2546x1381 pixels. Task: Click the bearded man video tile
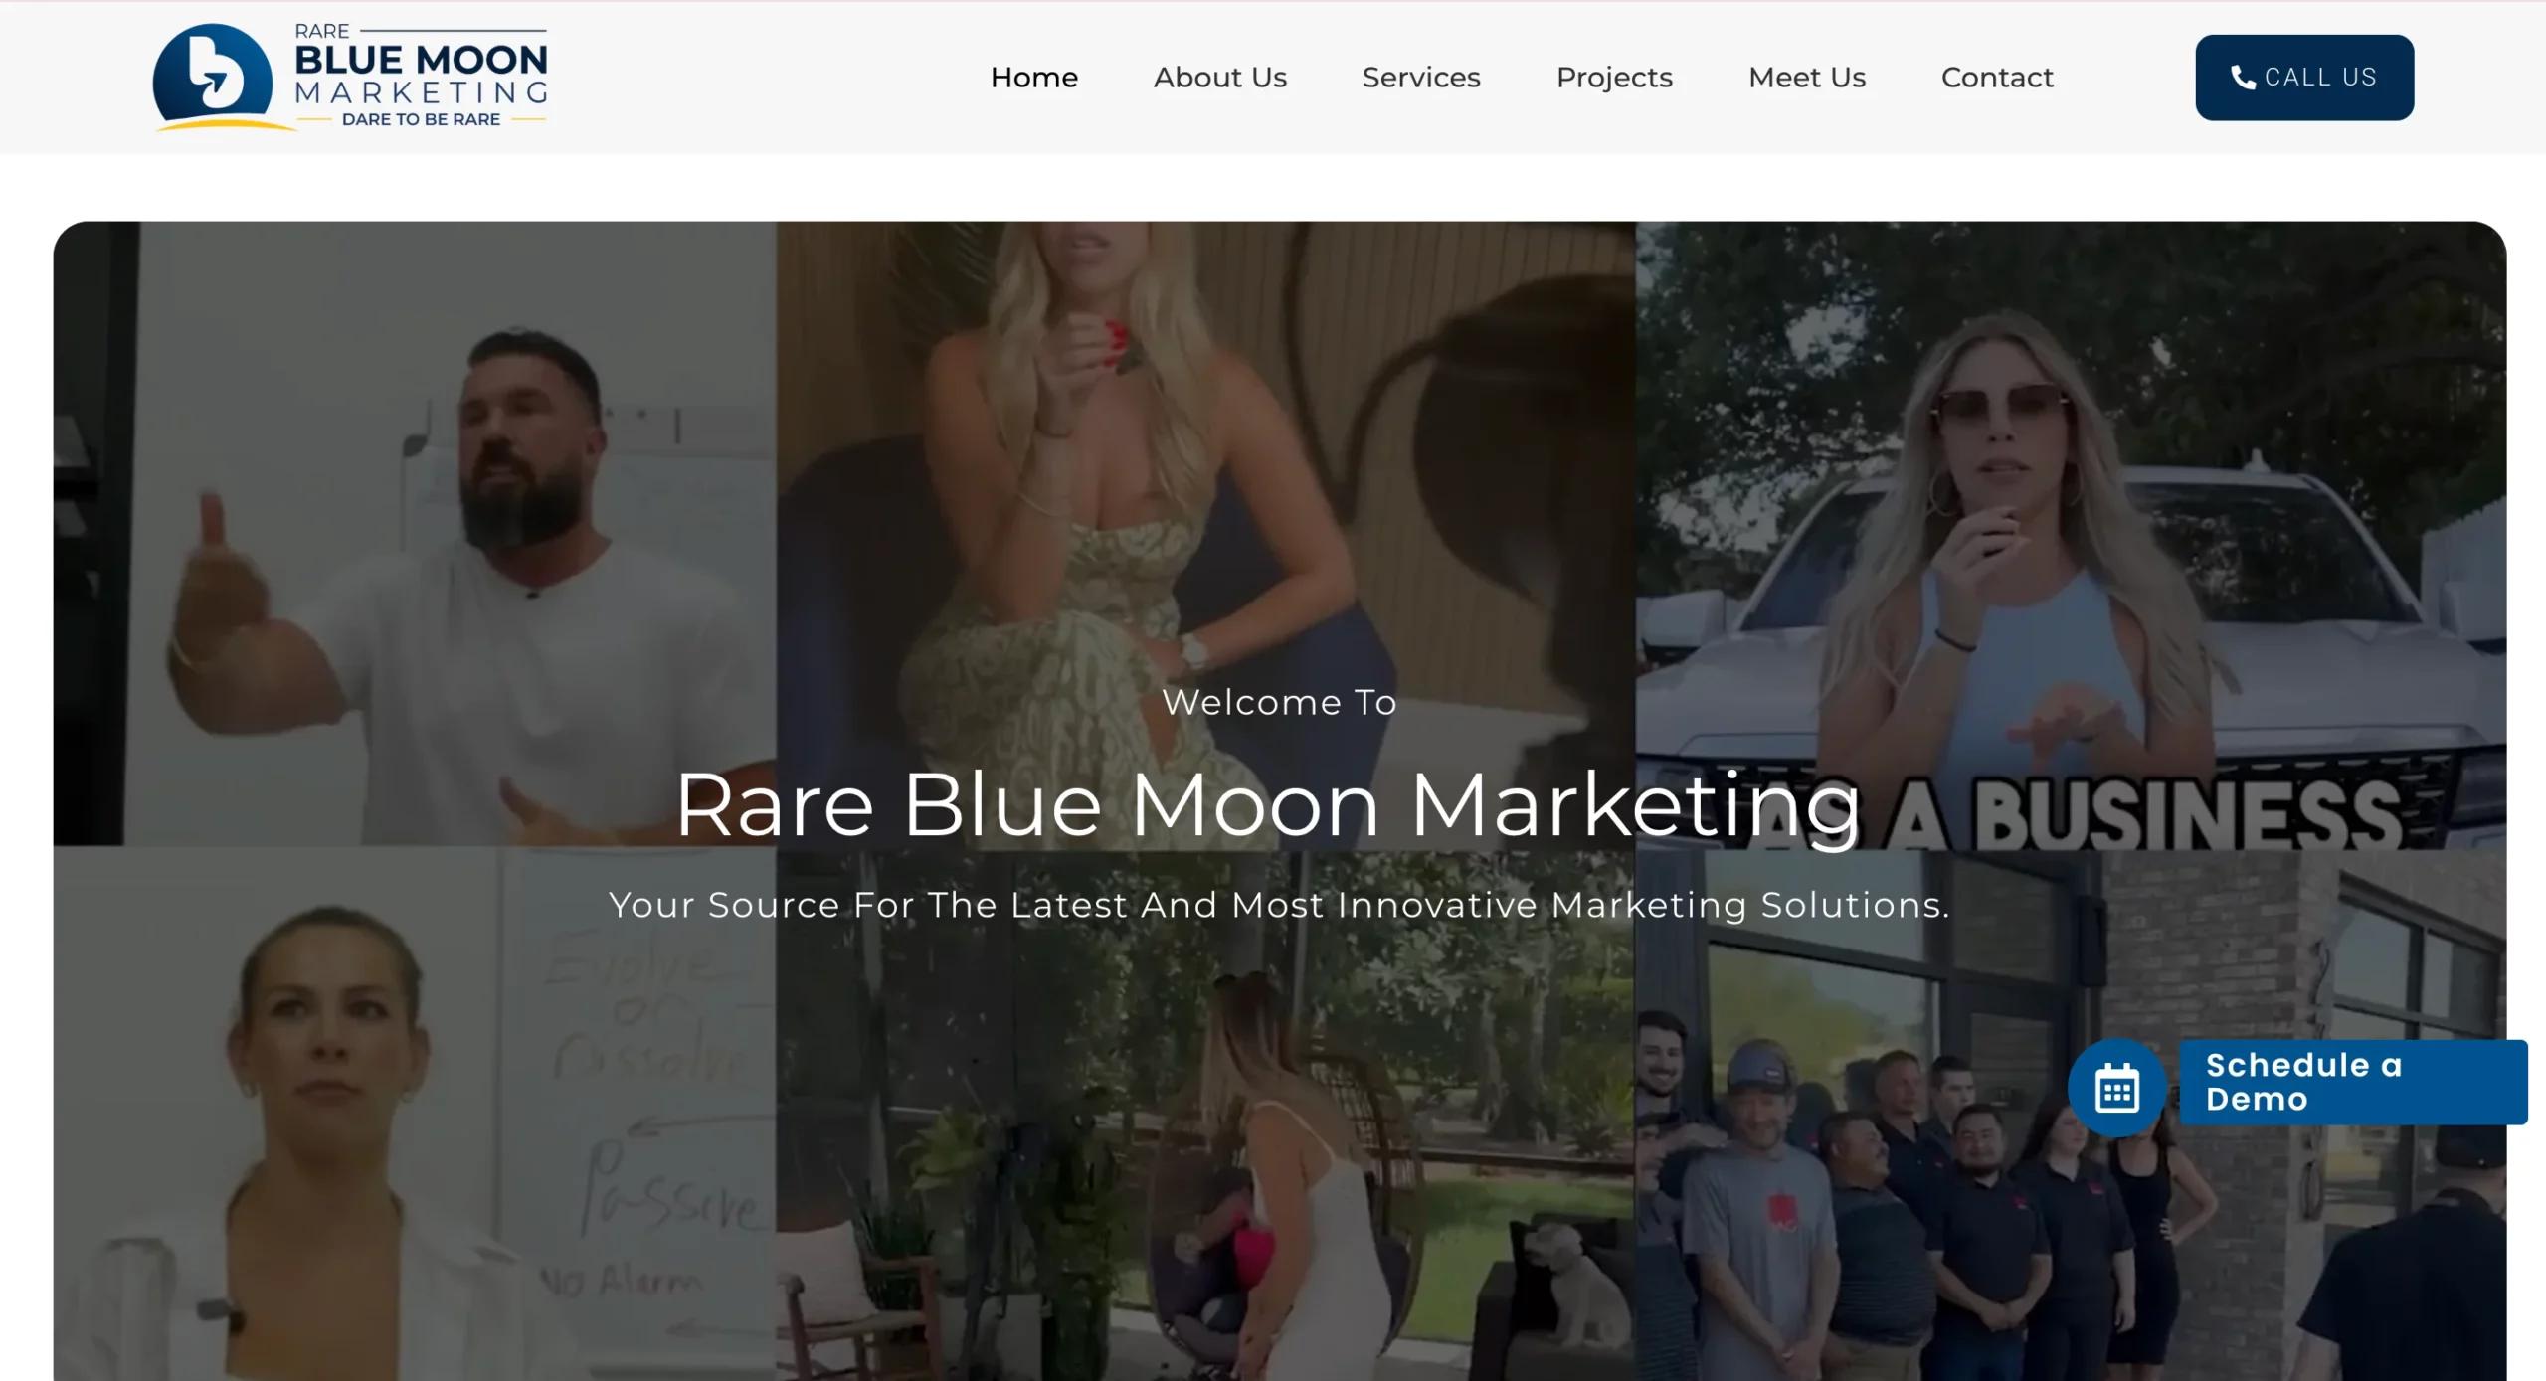point(415,534)
